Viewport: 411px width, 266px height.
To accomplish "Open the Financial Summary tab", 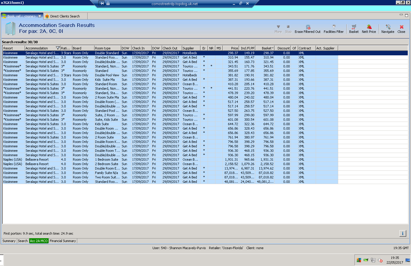I will click(63, 241).
